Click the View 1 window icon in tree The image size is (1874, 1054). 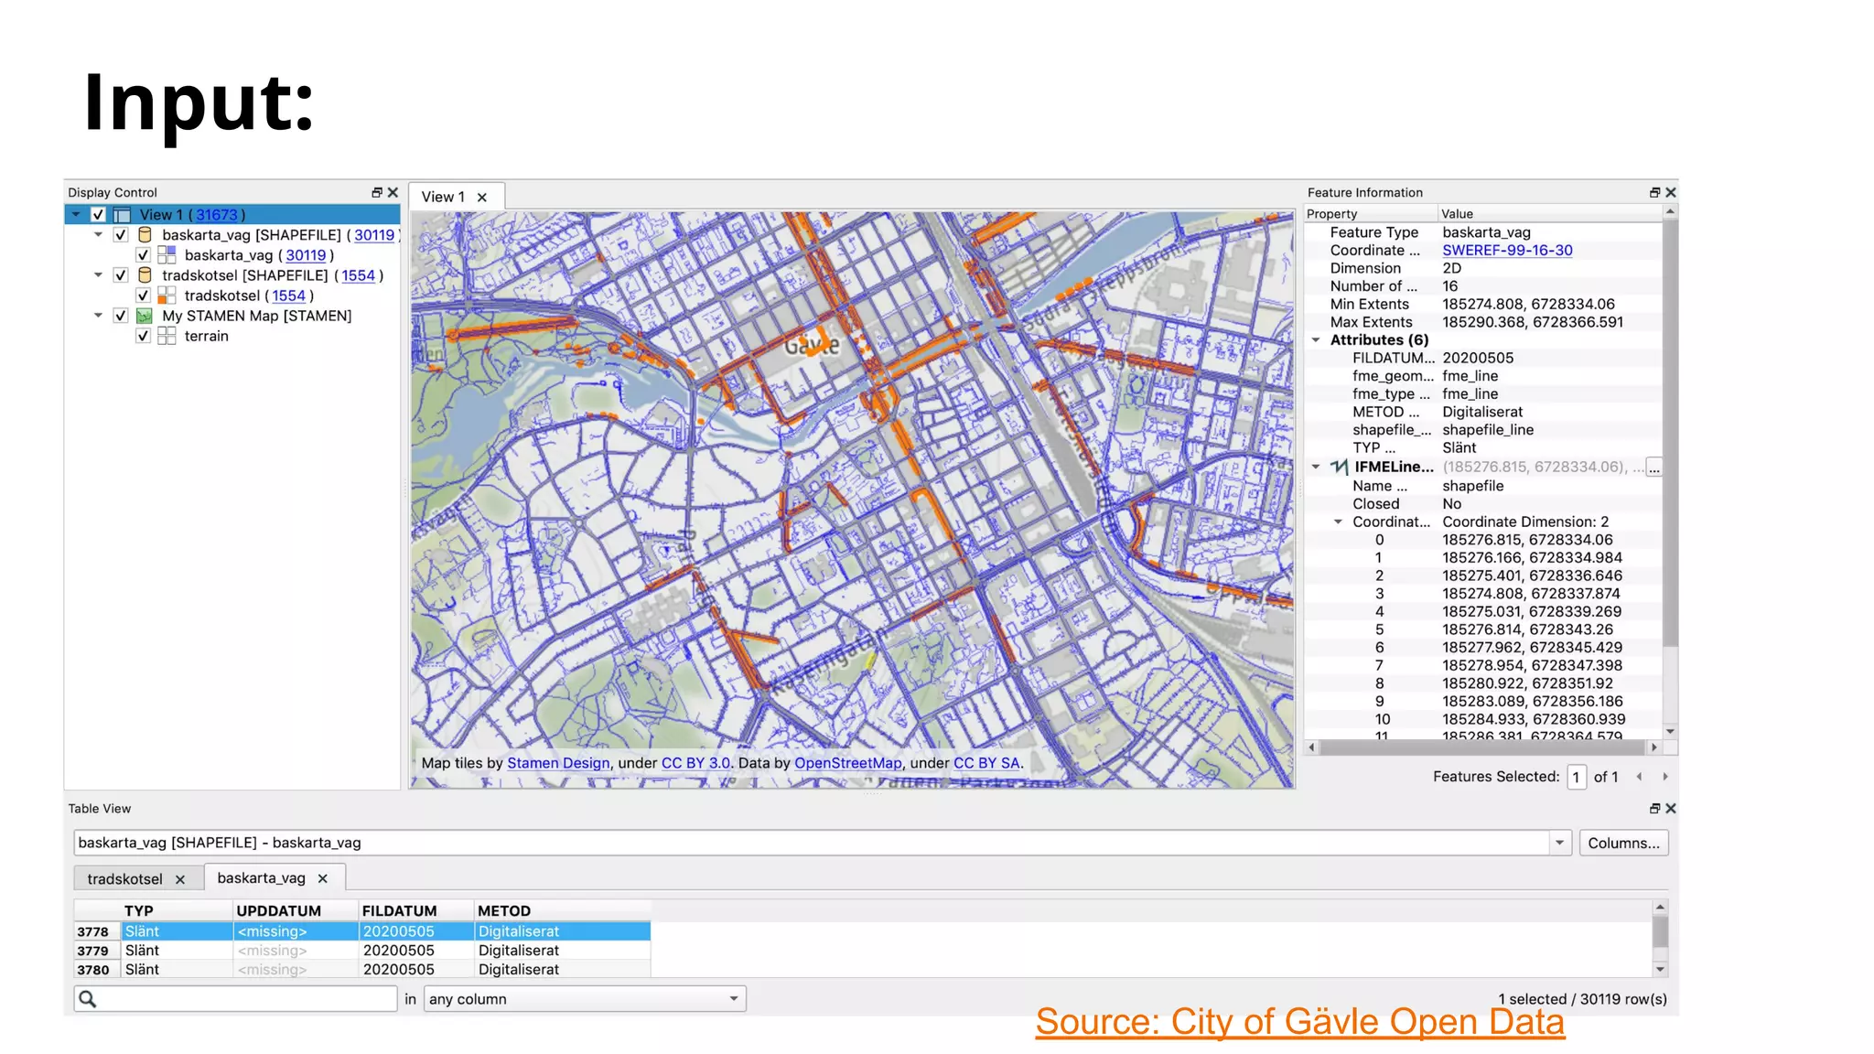click(122, 215)
